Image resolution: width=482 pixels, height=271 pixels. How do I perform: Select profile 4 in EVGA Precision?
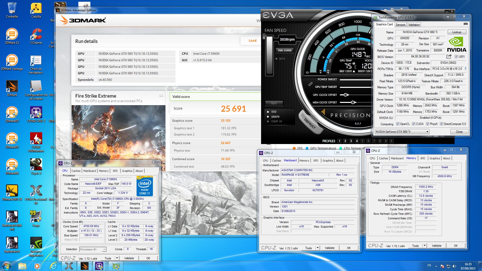pyautogui.click(x=357, y=141)
